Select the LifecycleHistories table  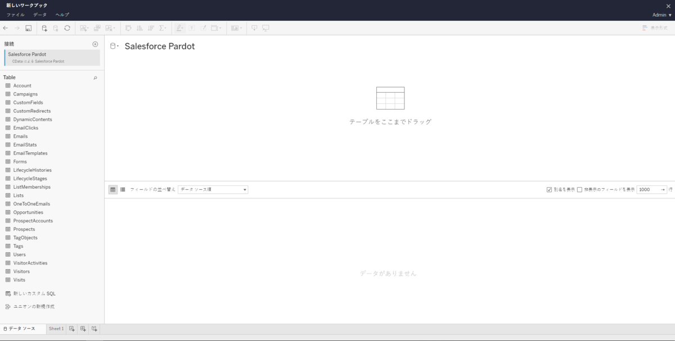(x=33, y=170)
